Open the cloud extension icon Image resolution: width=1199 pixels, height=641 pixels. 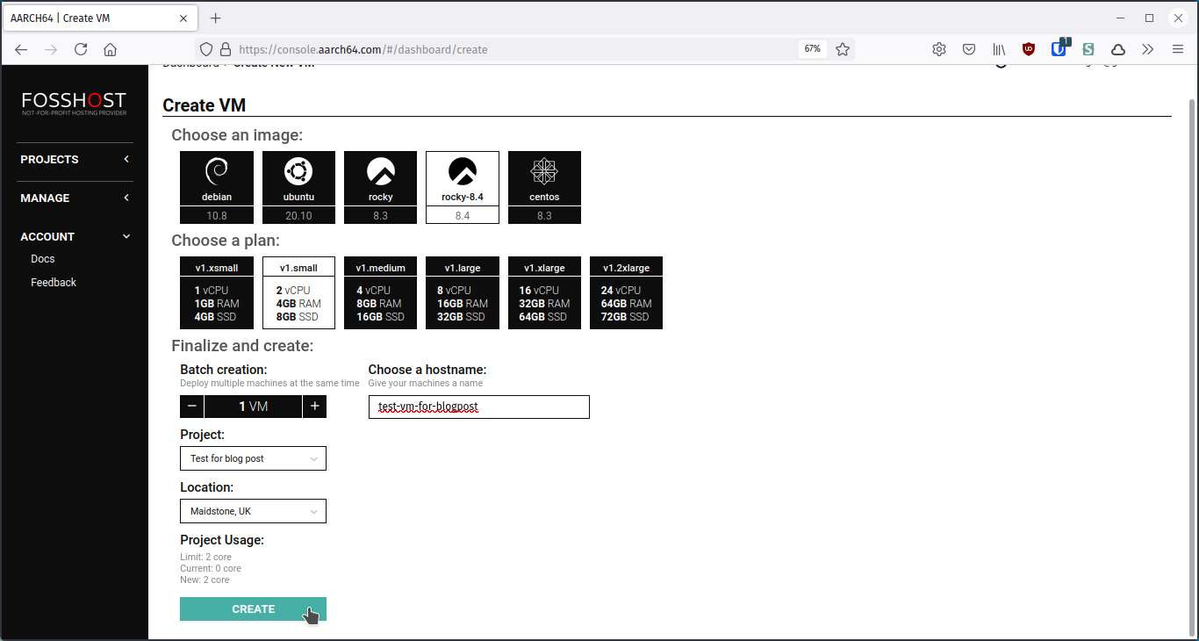point(1118,49)
